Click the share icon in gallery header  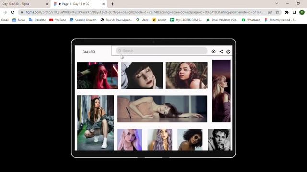(x=221, y=51)
